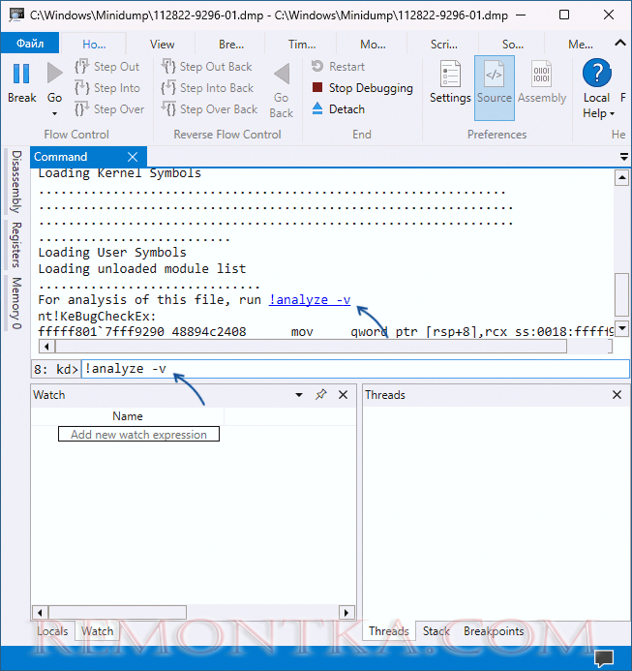The height and width of the screenshot is (671, 632).
Task: Open the Memory ribbon tab
Action: [x=581, y=45]
